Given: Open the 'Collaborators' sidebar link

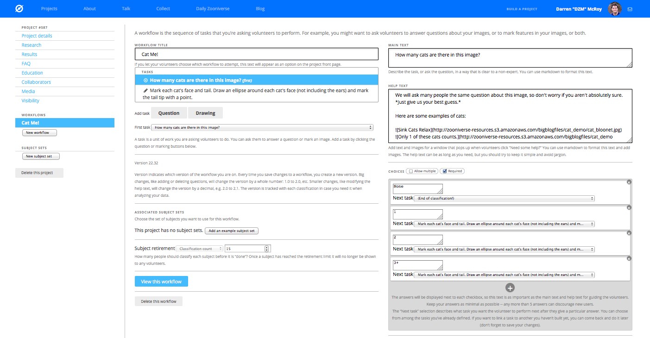Looking at the screenshot, I should point(36,82).
